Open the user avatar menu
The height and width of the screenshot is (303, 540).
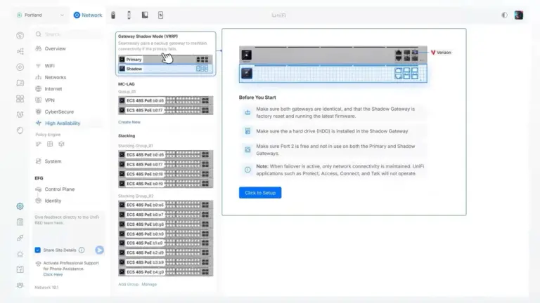point(519,15)
